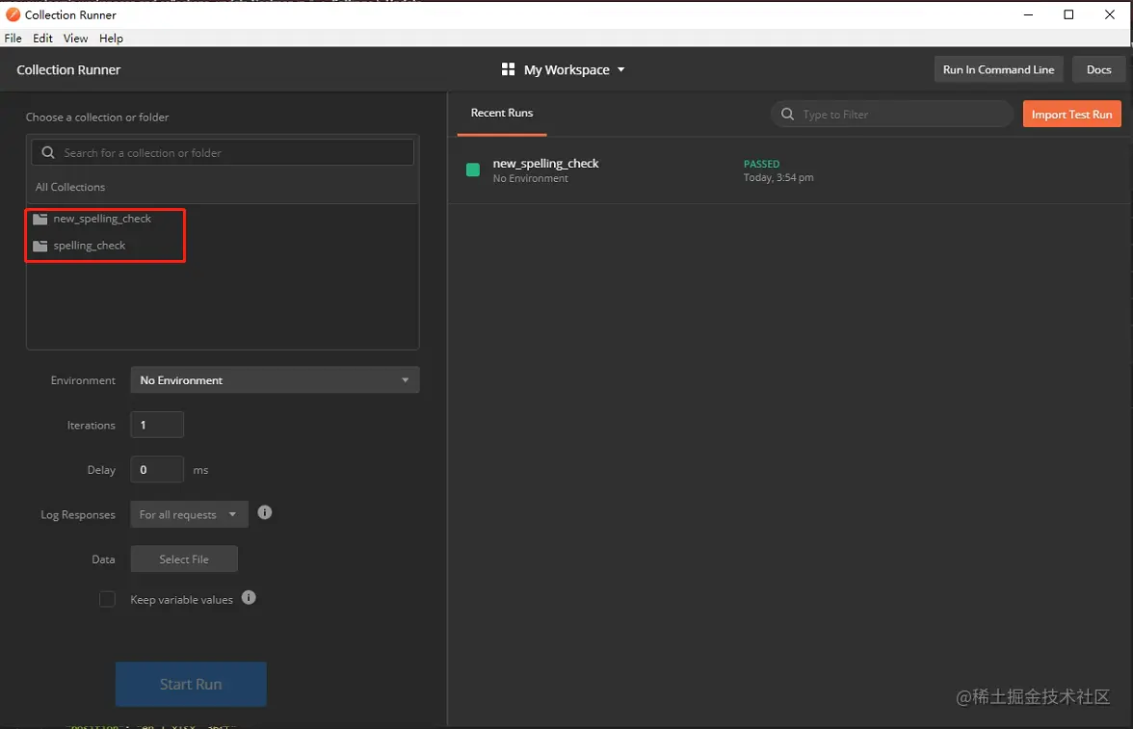Open the File menu

click(x=13, y=39)
